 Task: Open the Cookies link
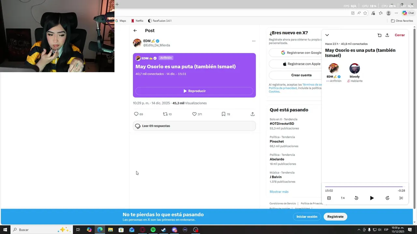point(274,92)
